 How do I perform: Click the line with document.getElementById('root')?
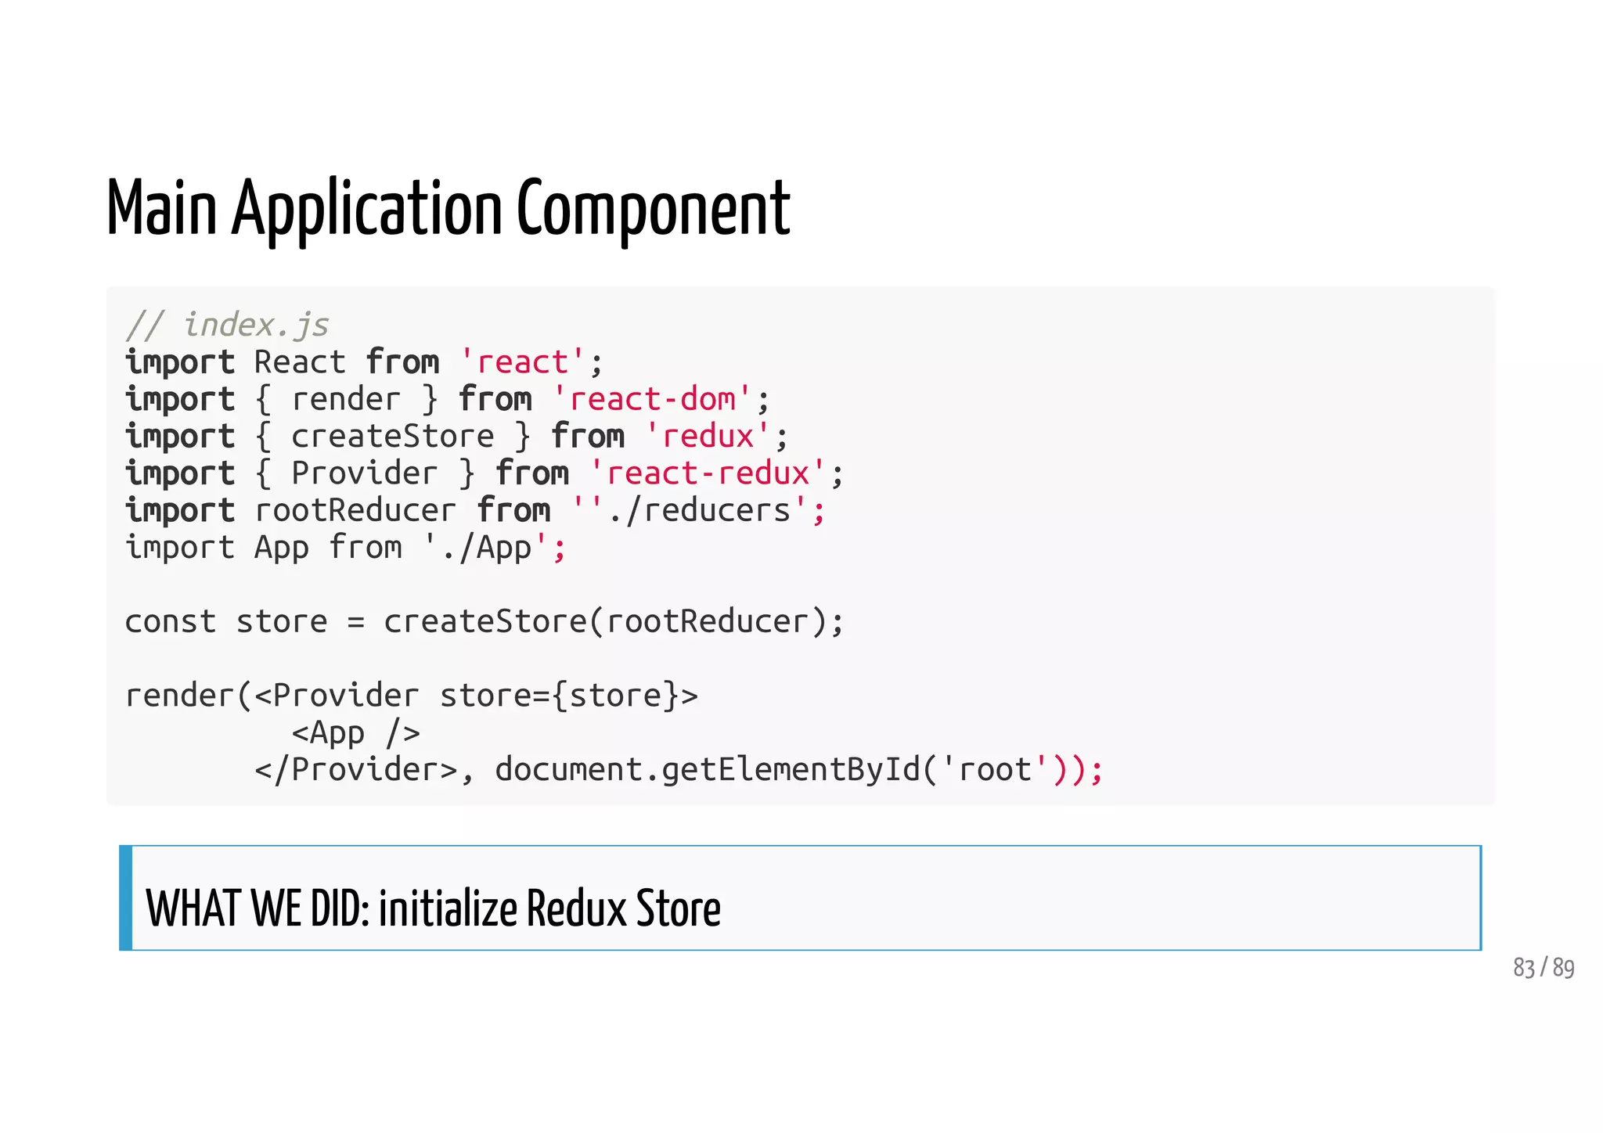point(679,770)
